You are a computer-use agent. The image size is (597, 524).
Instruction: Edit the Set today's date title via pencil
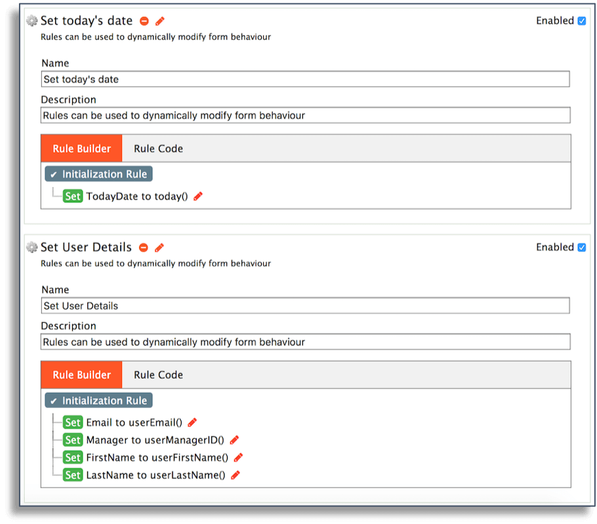(x=158, y=20)
